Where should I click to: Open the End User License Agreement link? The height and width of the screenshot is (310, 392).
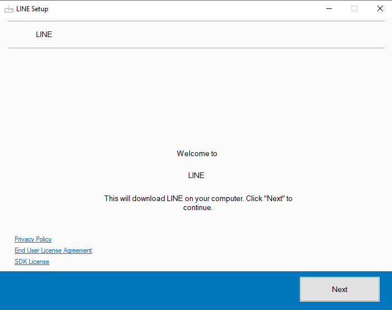pyautogui.click(x=53, y=250)
